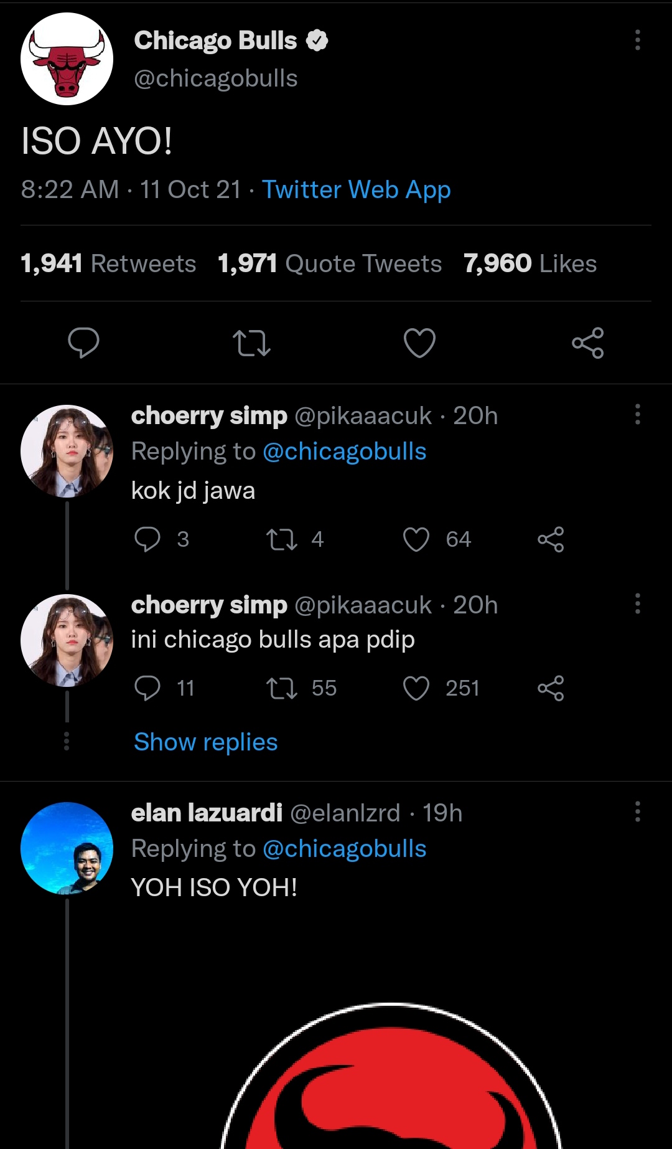Reply to the 'kok jd jawa' tweet

[x=147, y=539]
